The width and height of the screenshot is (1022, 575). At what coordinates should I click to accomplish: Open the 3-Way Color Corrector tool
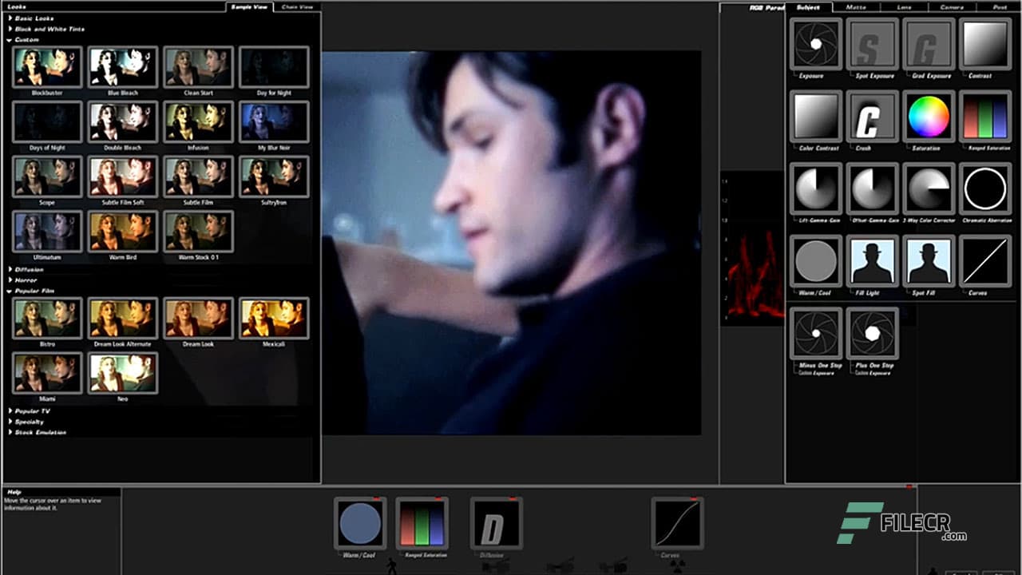coord(929,188)
